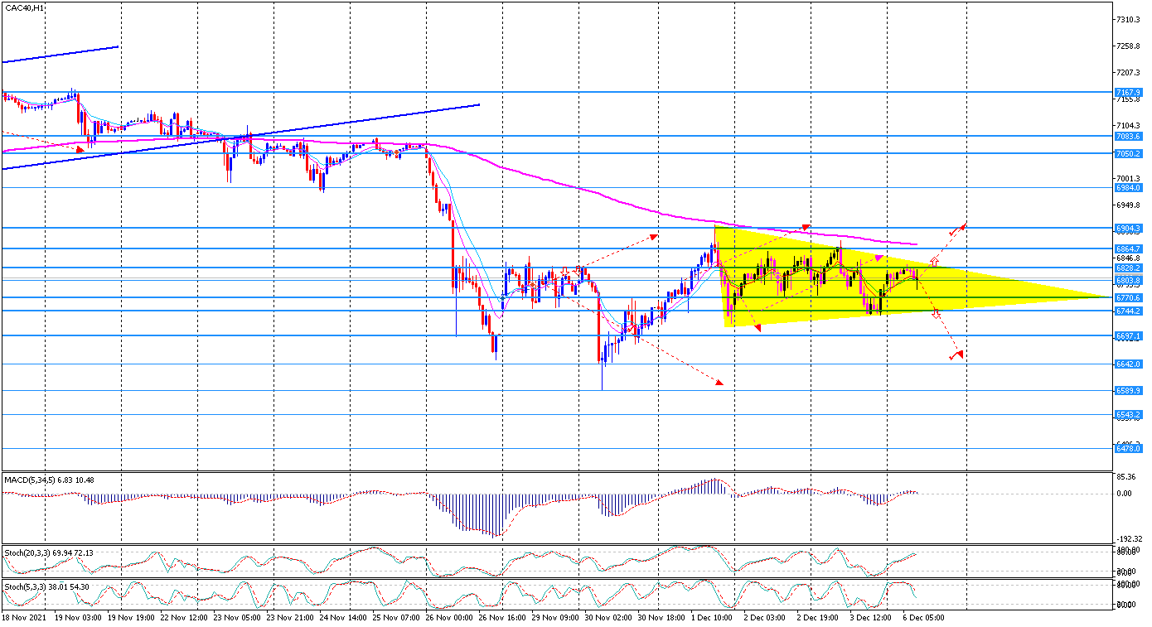
Task: Click the 6828.2 price level tag
Action: pyautogui.click(x=1129, y=268)
